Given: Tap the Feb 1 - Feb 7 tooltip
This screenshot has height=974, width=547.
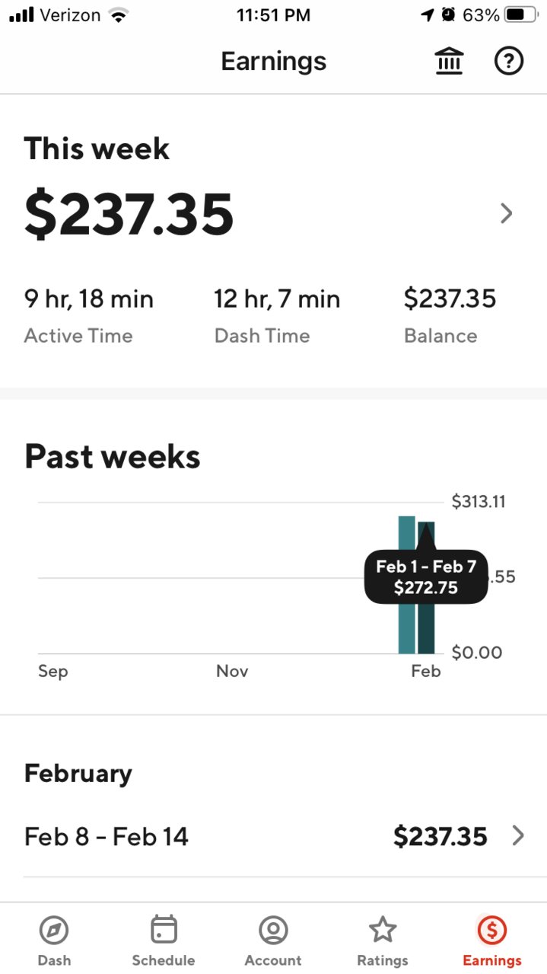Looking at the screenshot, I should click(426, 576).
